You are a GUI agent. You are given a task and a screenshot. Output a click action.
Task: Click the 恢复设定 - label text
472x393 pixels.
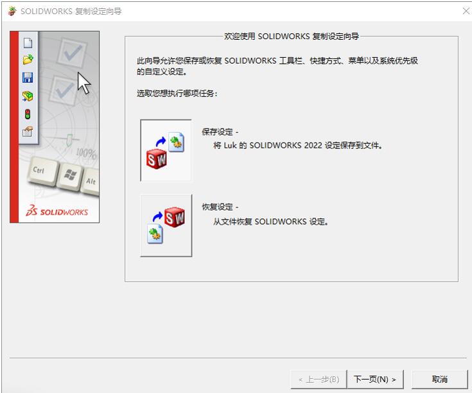click(220, 207)
